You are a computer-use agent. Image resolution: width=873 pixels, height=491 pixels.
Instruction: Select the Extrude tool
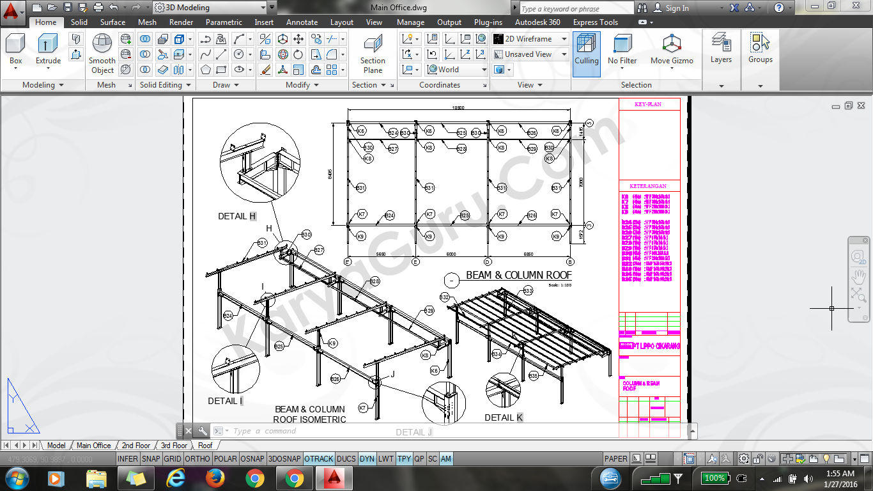pyautogui.click(x=48, y=49)
